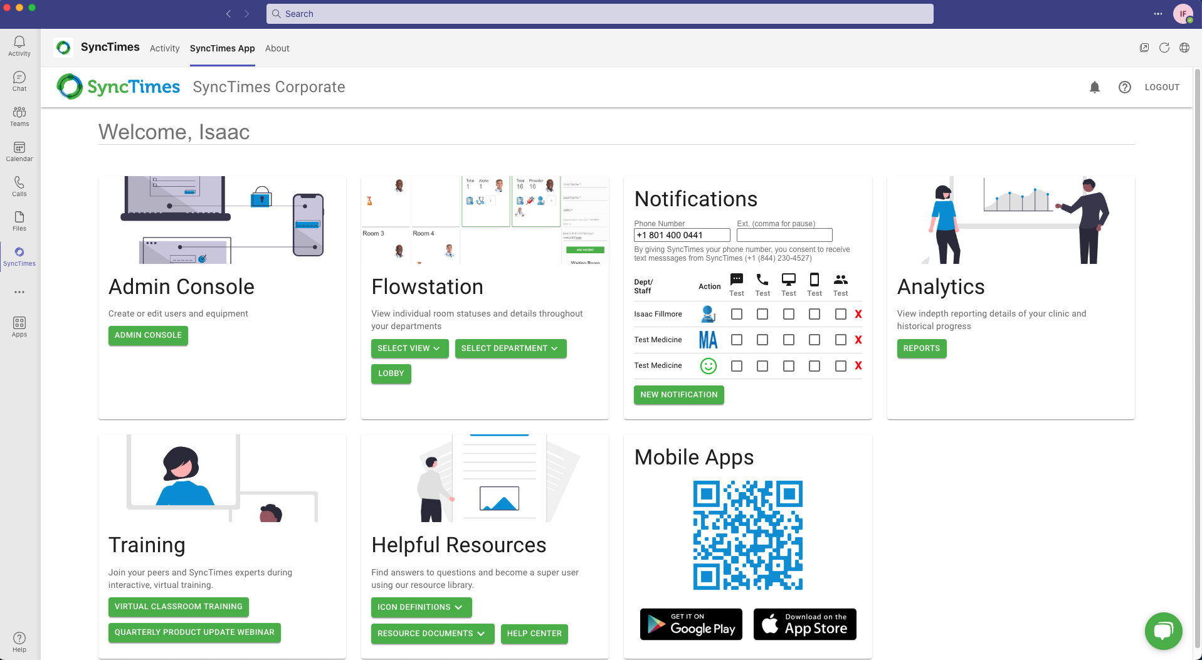
Task: Switch to SyncTimes App tab
Action: [x=222, y=48]
